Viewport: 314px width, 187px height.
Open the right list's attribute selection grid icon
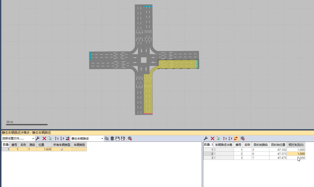click(x=242, y=138)
